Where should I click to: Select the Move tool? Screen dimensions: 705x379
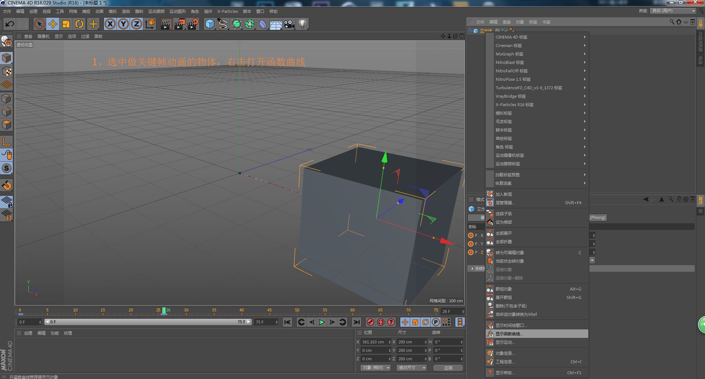pyautogui.click(x=53, y=24)
